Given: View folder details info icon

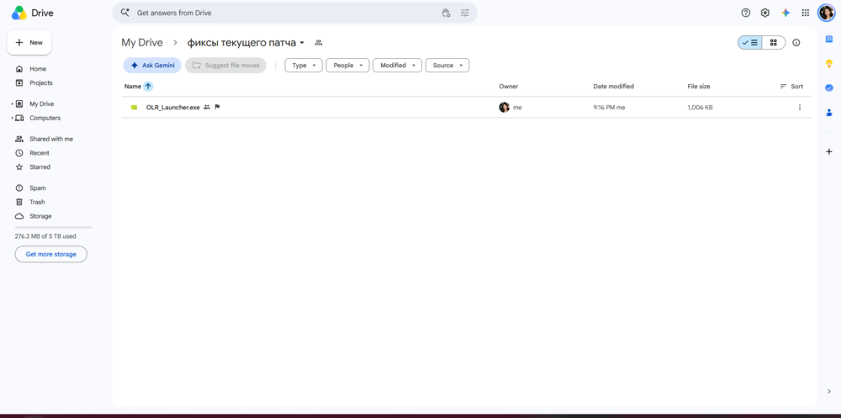Looking at the screenshot, I should coord(796,42).
